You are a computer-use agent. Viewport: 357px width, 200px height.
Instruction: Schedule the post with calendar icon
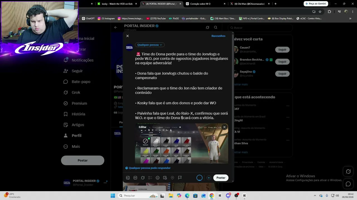point(165,178)
